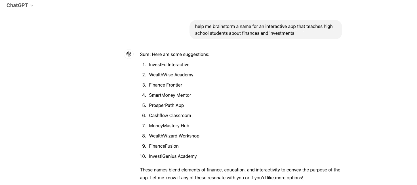Click the number 1 list marker
Image resolution: width=417 pixels, height=185 pixels.
coord(144,64)
